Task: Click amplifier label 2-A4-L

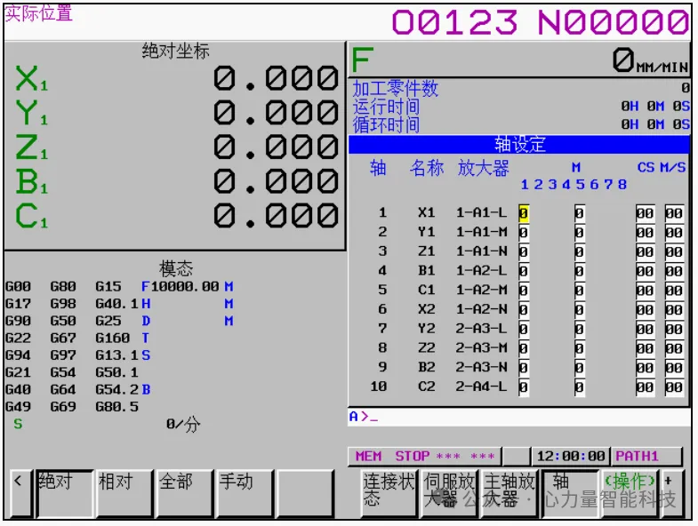Action: click(481, 387)
